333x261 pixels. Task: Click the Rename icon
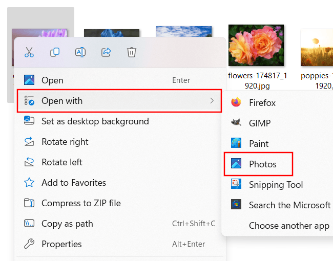pos(80,52)
